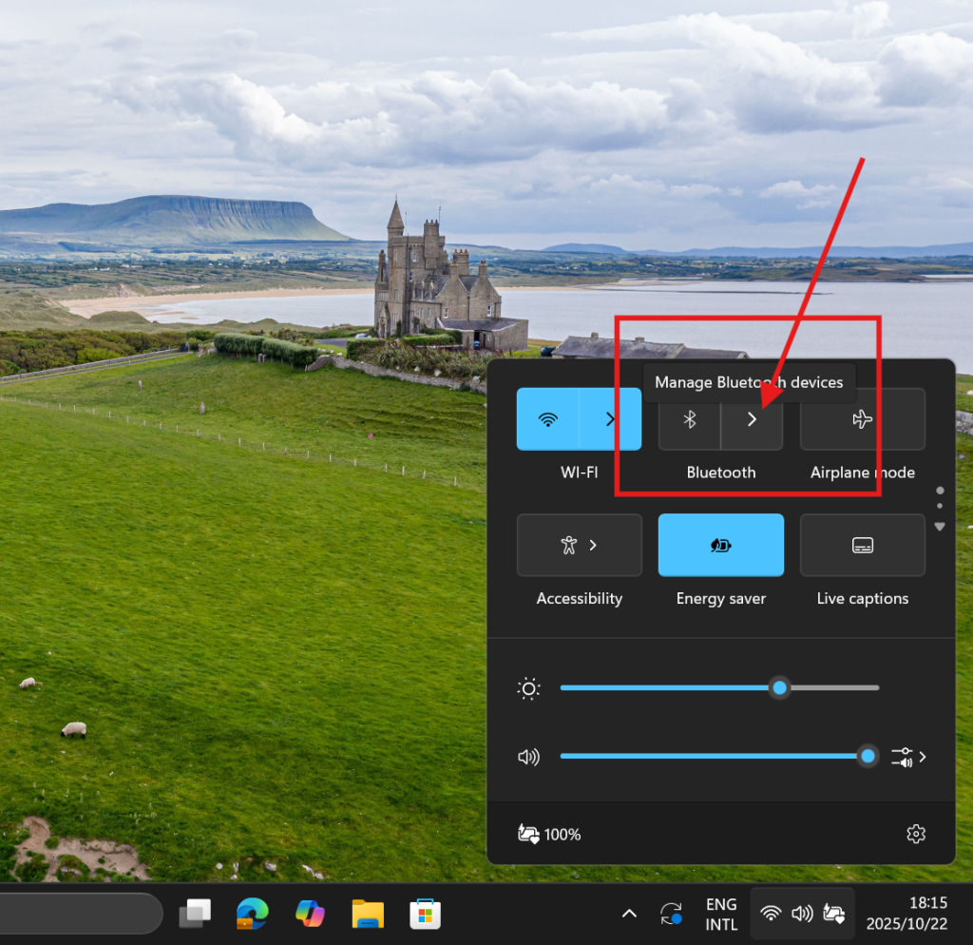The height and width of the screenshot is (945, 973).
Task: Open the Accessibility quick settings tile
Action: coord(579,546)
